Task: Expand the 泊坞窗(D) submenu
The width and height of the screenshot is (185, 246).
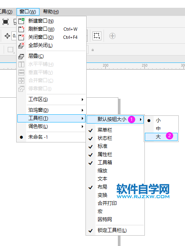Action: (x=51, y=110)
